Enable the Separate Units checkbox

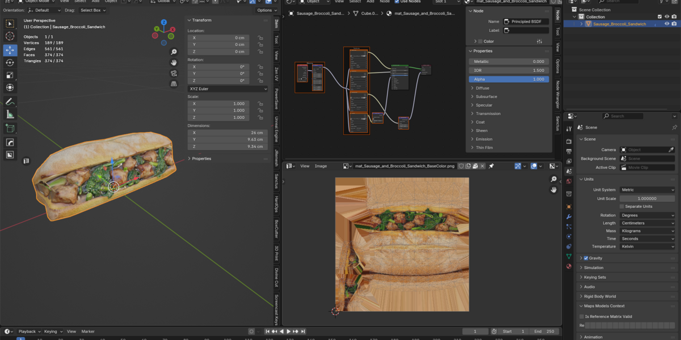(622, 206)
